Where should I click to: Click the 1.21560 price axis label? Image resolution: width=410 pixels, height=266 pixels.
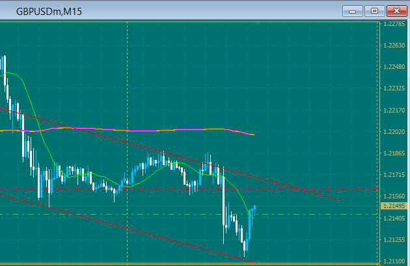(x=394, y=196)
